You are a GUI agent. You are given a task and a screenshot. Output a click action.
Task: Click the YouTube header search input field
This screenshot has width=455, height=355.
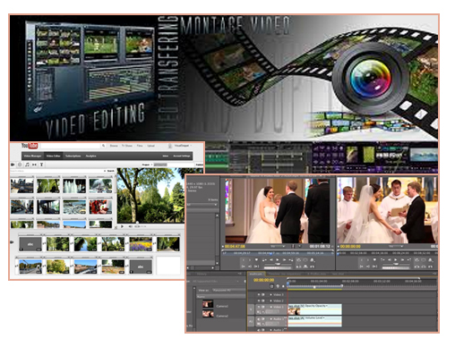pos(71,146)
